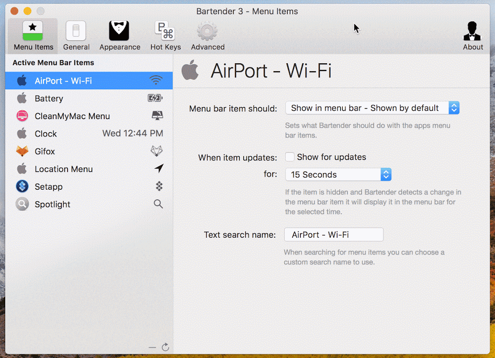This screenshot has height=358, width=495.
Task: Open the 'Menu bar item should' dropdown
Action: pos(372,108)
